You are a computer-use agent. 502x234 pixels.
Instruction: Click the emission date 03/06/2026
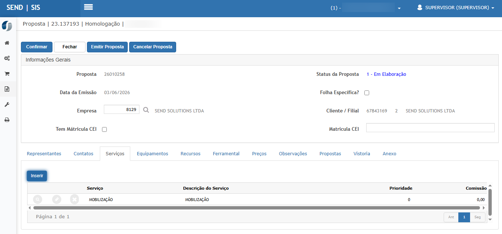(x=117, y=92)
